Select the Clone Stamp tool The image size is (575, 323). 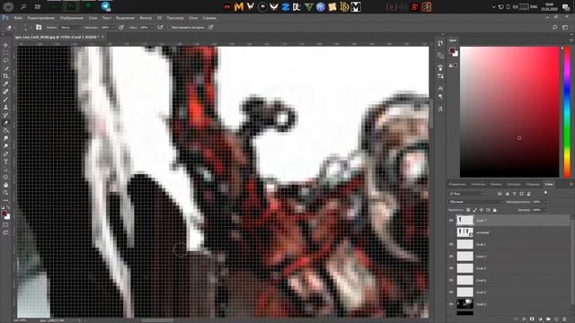tap(5, 107)
